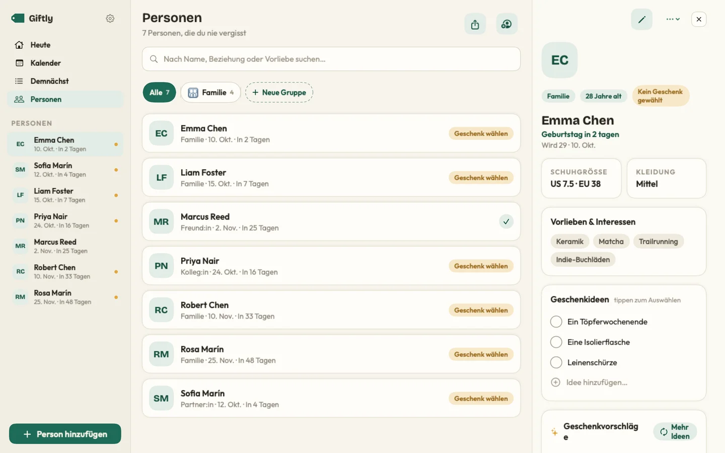Select Marcus Reed in the sidebar list
Viewport: 725px width, 453px height.
tap(65, 246)
